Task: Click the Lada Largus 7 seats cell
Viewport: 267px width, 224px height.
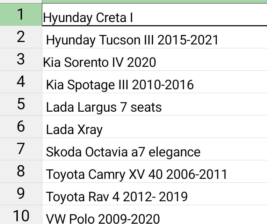Action: point(104,107)
